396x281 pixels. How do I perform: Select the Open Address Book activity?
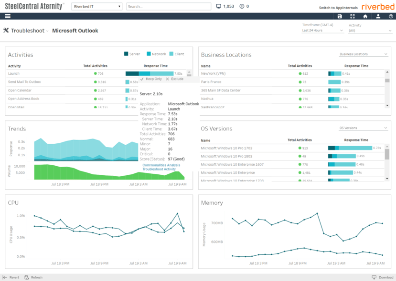coord(23,99)
